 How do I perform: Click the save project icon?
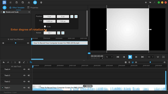(17, 3)
